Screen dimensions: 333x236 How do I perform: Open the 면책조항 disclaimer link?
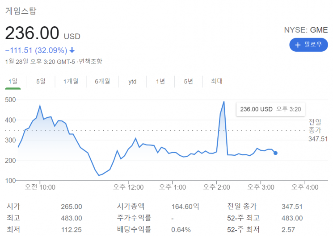point(90,62)
